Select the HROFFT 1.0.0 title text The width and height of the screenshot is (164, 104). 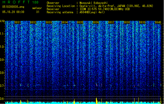[21, 2]
